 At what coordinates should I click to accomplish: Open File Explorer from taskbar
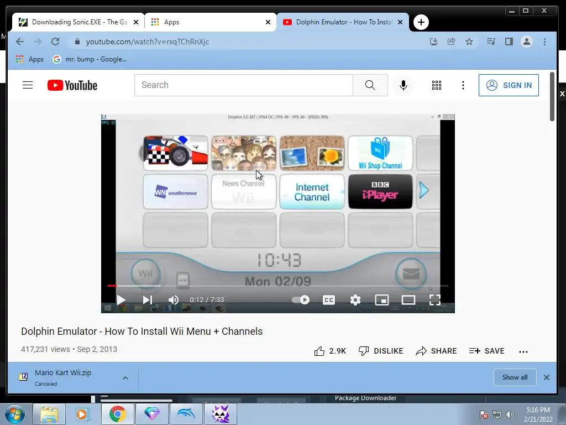[x=49, y=414]
